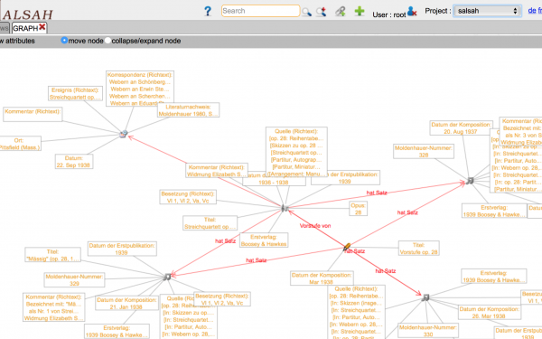This screenshot has height=339, width=542.
Task: Click the "Titel: Vorstufe op. 28" label box
Action: 419,249
